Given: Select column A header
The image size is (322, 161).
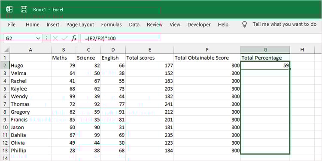Looking at the screenshot, I should (x=30, y=50).
